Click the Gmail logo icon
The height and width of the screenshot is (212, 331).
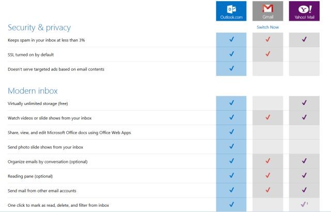click(x=267, y=9)
